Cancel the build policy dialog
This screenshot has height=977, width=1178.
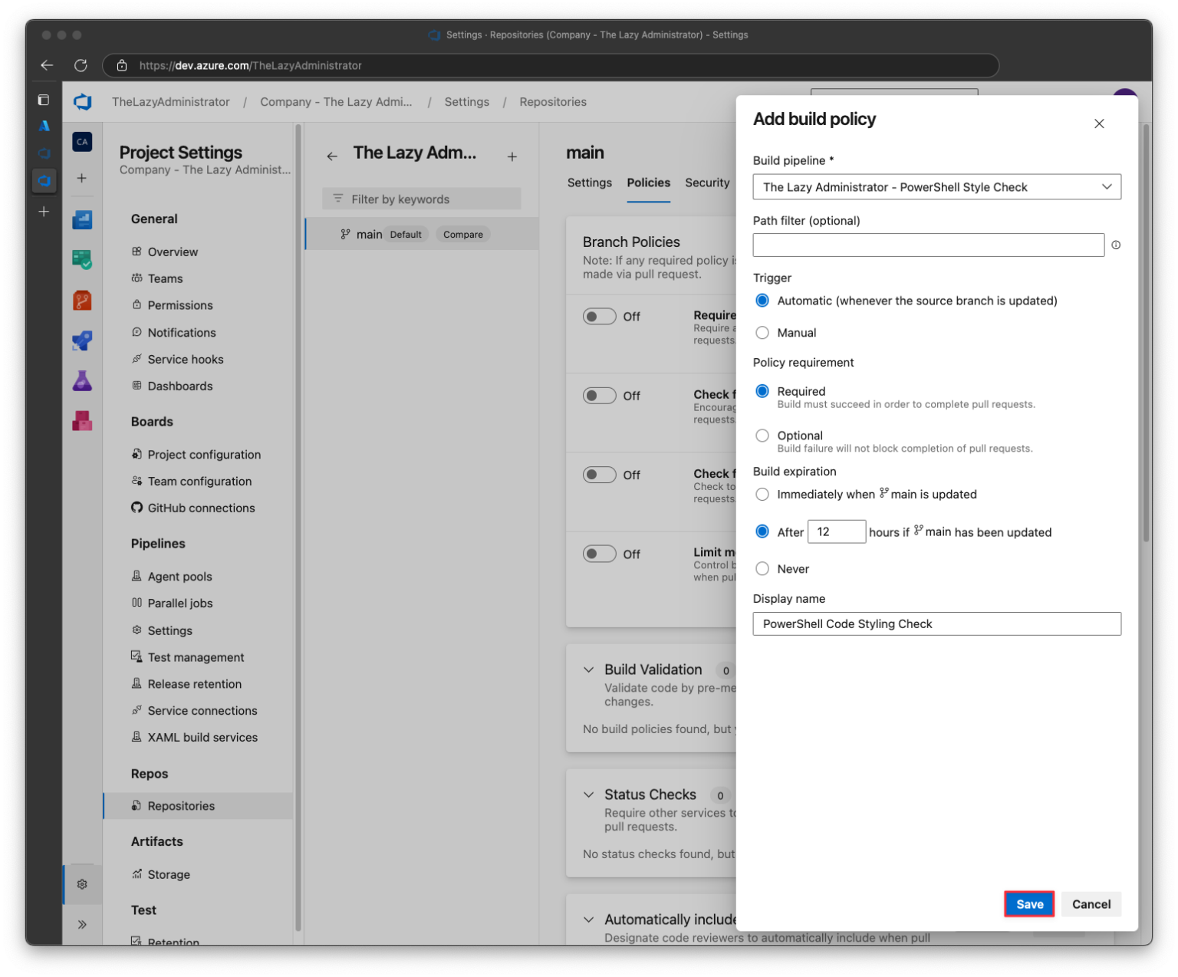1091,904
